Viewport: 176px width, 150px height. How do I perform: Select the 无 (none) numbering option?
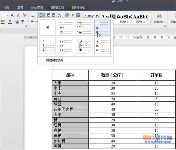tap(47, 28)
